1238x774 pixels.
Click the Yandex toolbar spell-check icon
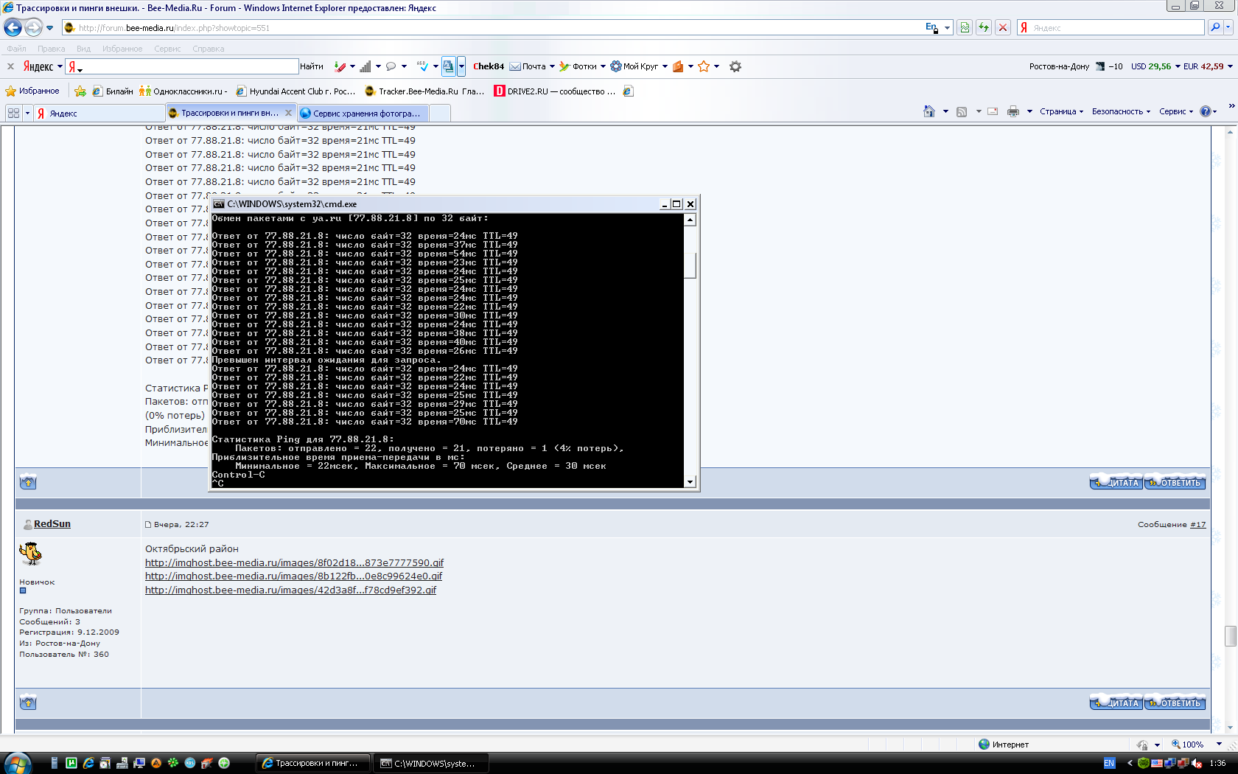tap(422, 66)
